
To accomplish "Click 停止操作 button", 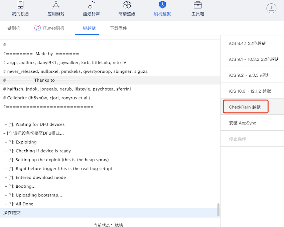I will click(x=252, y=139).
